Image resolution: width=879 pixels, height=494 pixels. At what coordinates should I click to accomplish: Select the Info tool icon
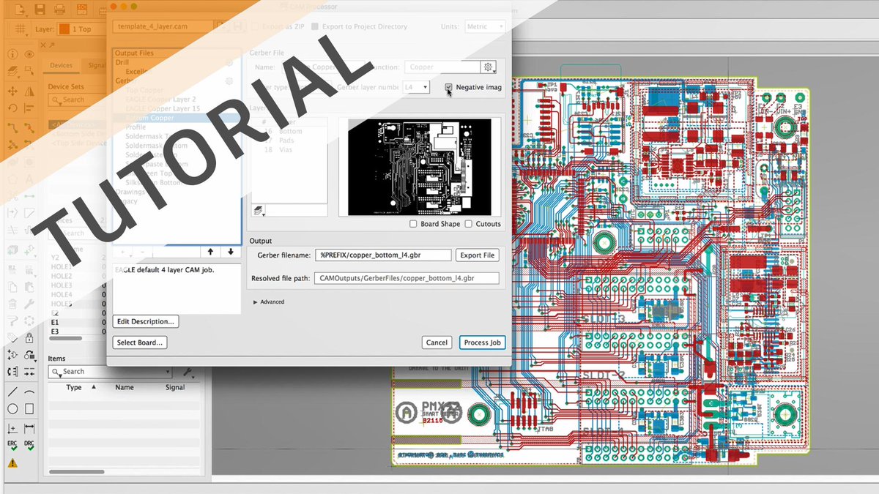(12, 54)
